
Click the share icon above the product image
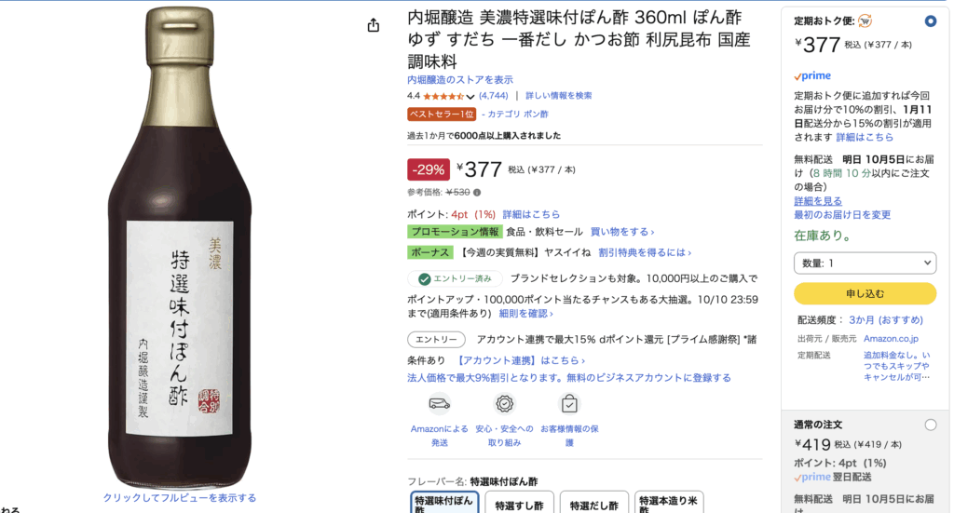click(x=374, y=25)
